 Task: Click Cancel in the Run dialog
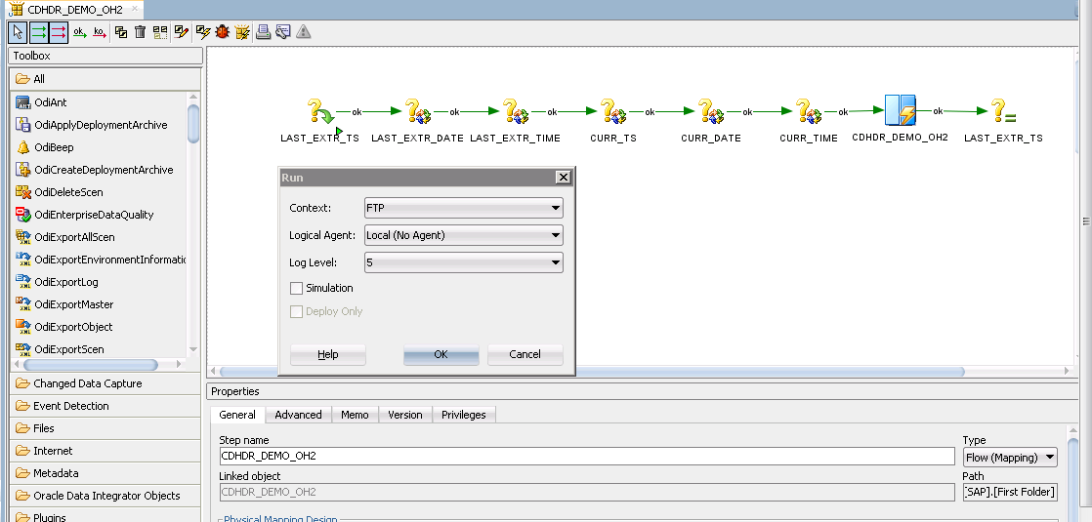(525, 354)
